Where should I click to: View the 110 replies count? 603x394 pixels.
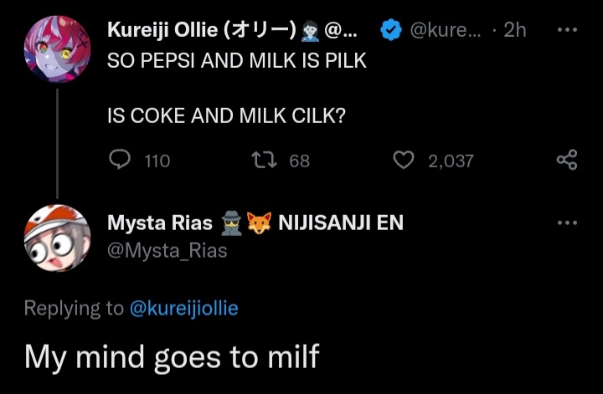pyautogui.click(x=157, y=161)
